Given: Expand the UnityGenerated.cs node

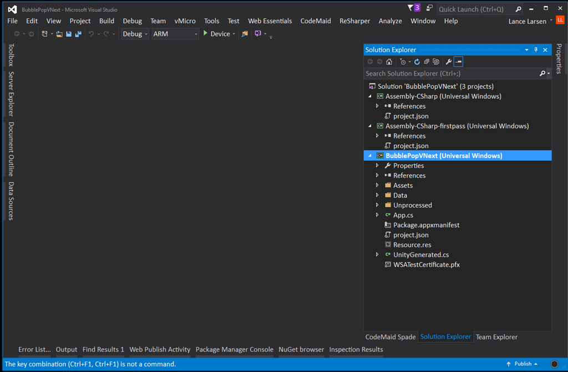Looking at the screenshot, I should click(377, 254).
